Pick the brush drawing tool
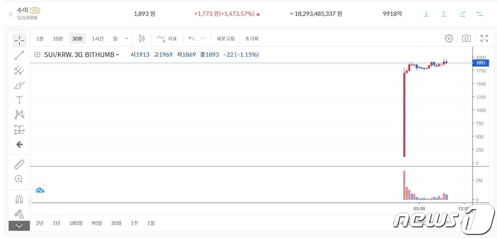Image resolution: width=497 pixels, height=239 pixels. [19, 85]
